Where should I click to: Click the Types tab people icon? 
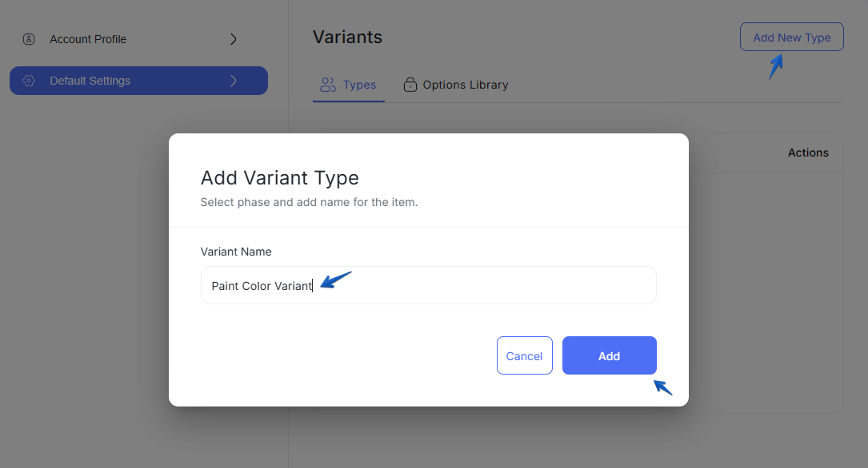coord(328,85)
